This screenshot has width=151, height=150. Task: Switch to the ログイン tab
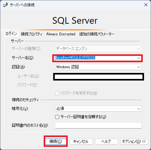(x=11, y=33)
